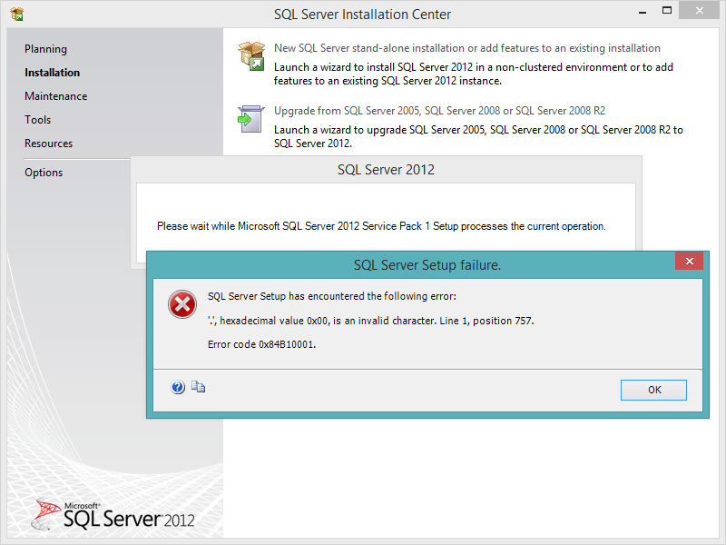726x545 pixels.
Task: Click New SQL Server stand-alone installation link
Action: click(x=467, y=48)
